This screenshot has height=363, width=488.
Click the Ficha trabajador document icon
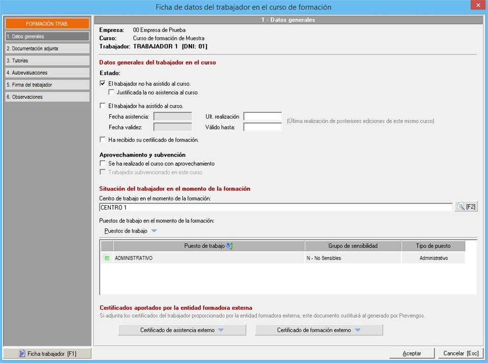click(22, 354)
